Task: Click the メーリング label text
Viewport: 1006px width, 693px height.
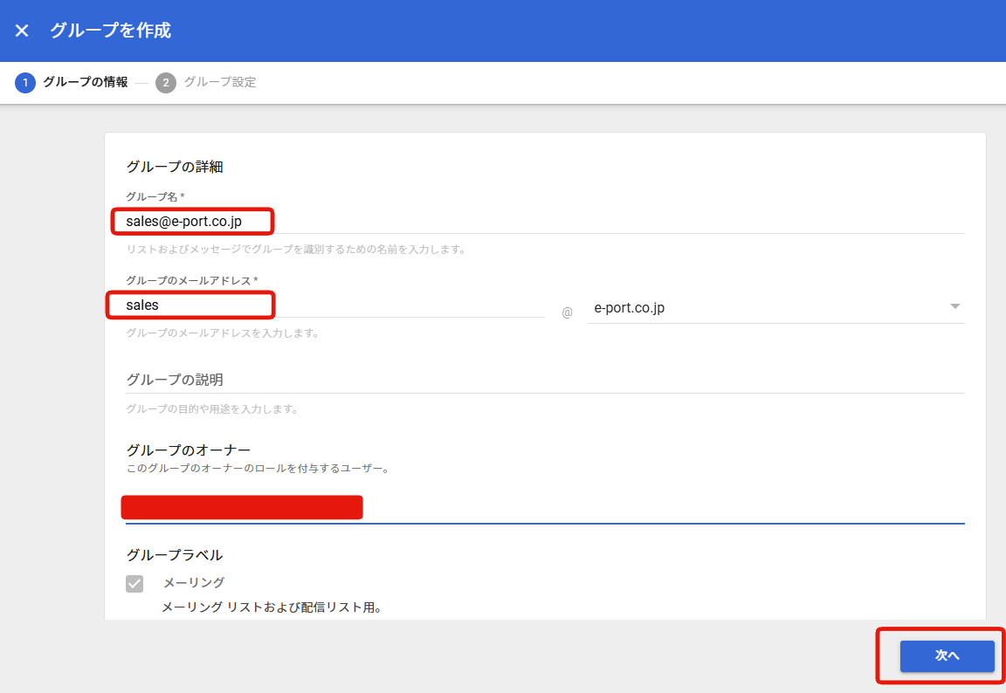Action: tap(194, 583)
